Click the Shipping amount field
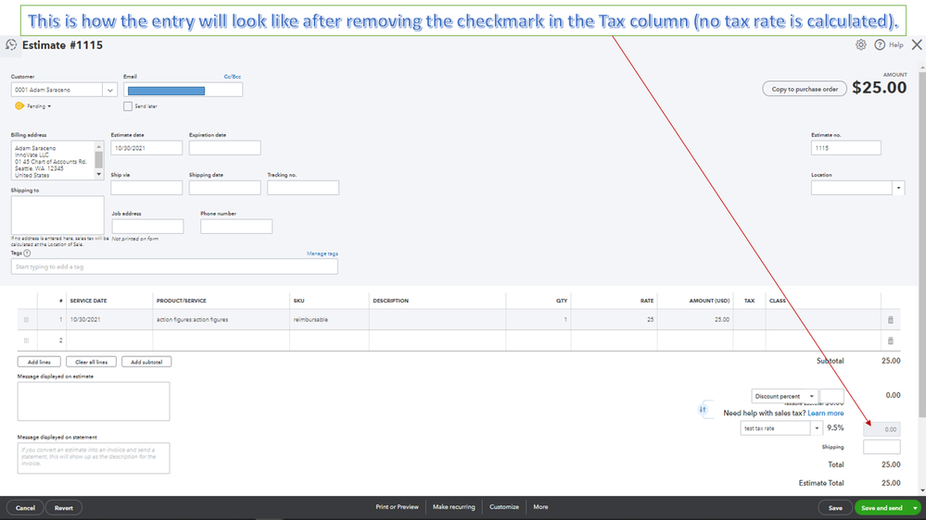This screenshot has height=520, width=926. point(882,447)
